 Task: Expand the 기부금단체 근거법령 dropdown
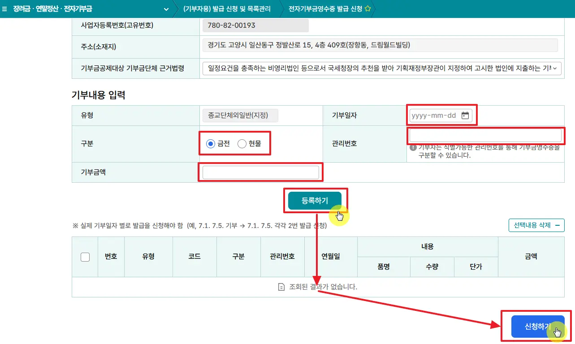[x=555, y=69]
